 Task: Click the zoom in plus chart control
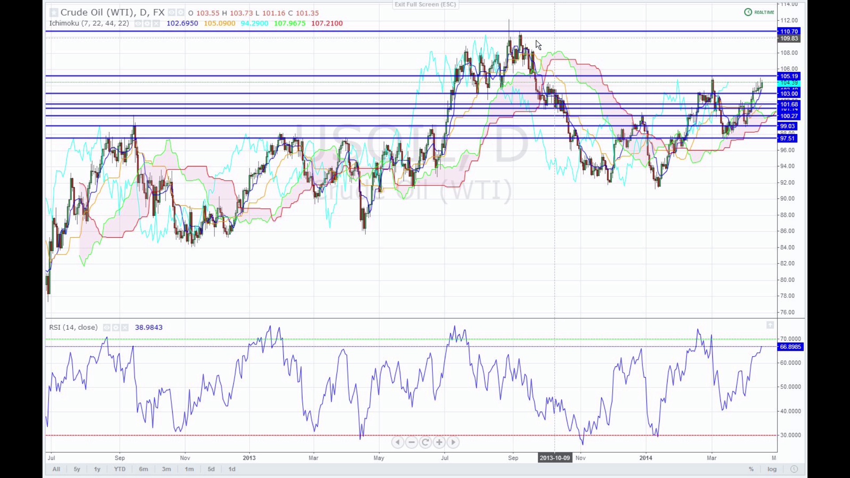(x=439, y=442)
